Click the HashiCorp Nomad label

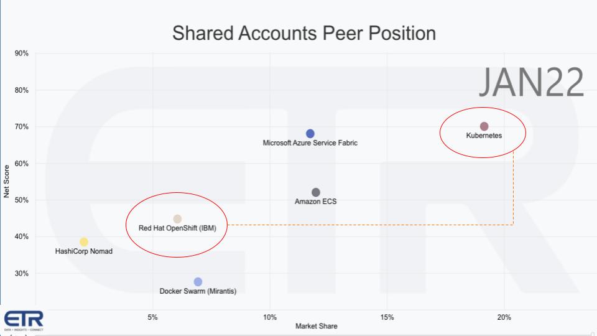84,251
